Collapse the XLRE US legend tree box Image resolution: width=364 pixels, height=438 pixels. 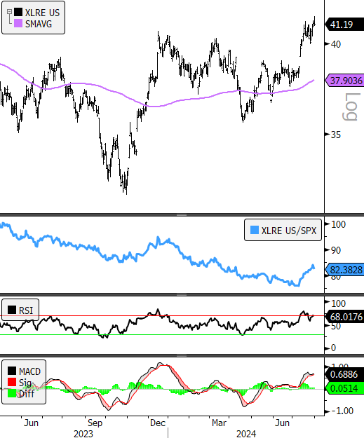(x=10, y=12)
